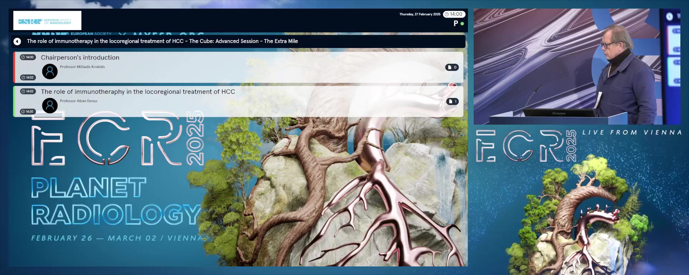
Task: Select the Chairperson's introduction agenda item
Action: point(238,67)
